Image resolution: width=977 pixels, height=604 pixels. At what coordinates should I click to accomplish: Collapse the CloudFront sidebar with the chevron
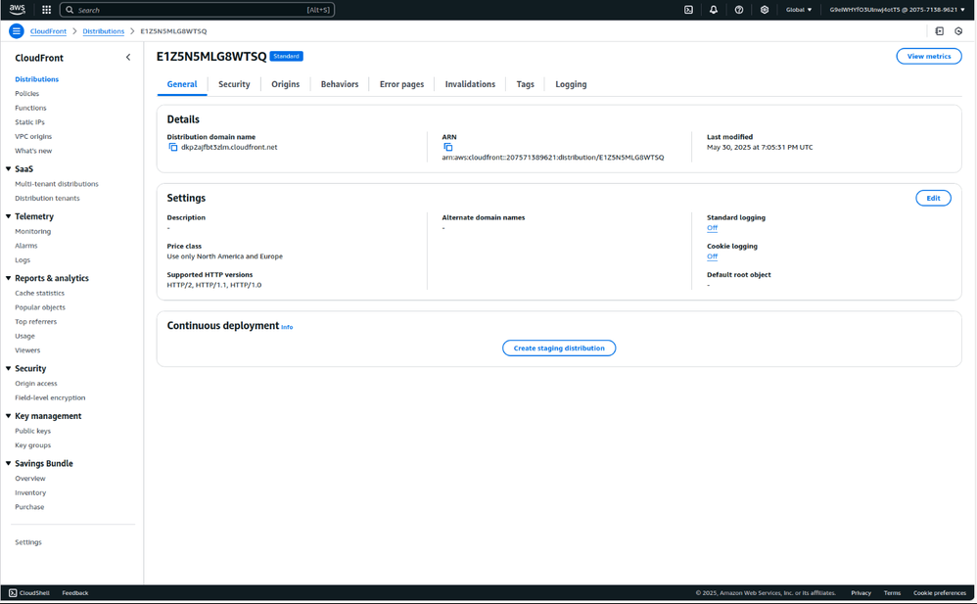128,58
